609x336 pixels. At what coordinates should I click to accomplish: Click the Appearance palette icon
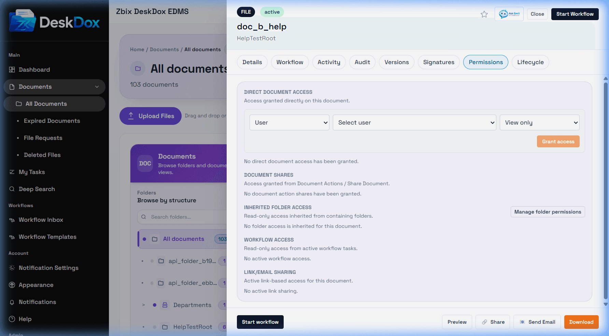[12, 285]
